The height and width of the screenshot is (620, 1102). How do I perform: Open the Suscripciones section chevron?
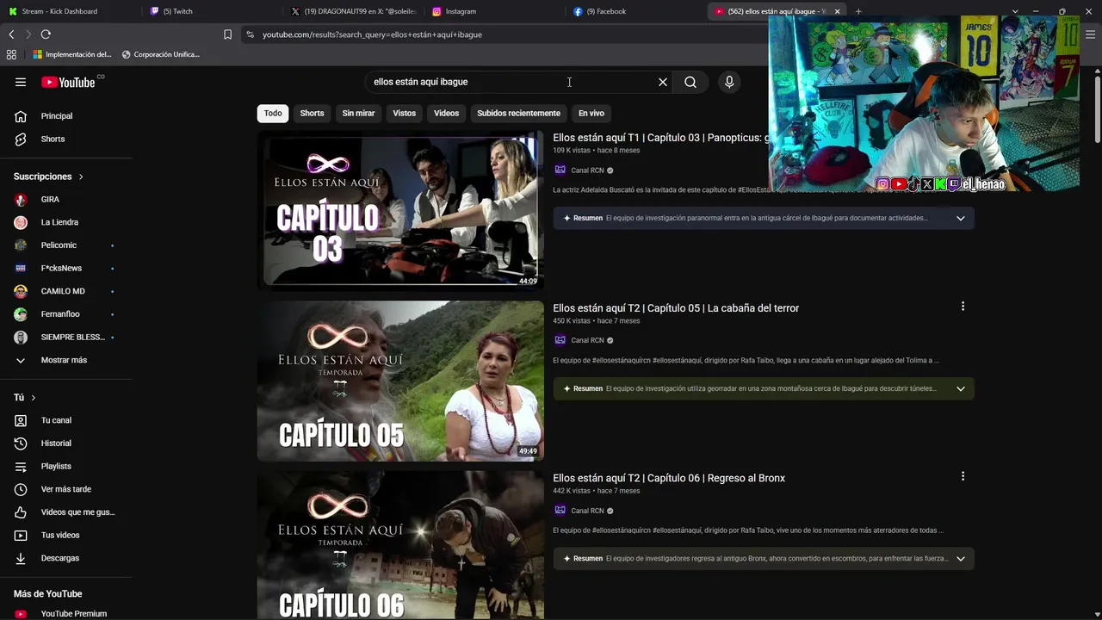(81, 177)
